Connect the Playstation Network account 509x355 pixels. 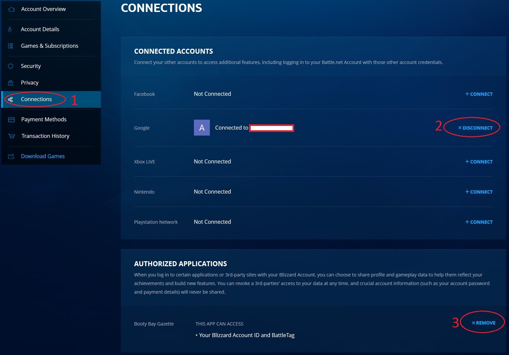click(479, 222)
